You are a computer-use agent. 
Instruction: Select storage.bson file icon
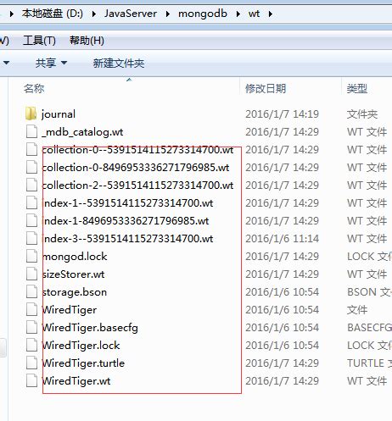click(x=31, y=291)
